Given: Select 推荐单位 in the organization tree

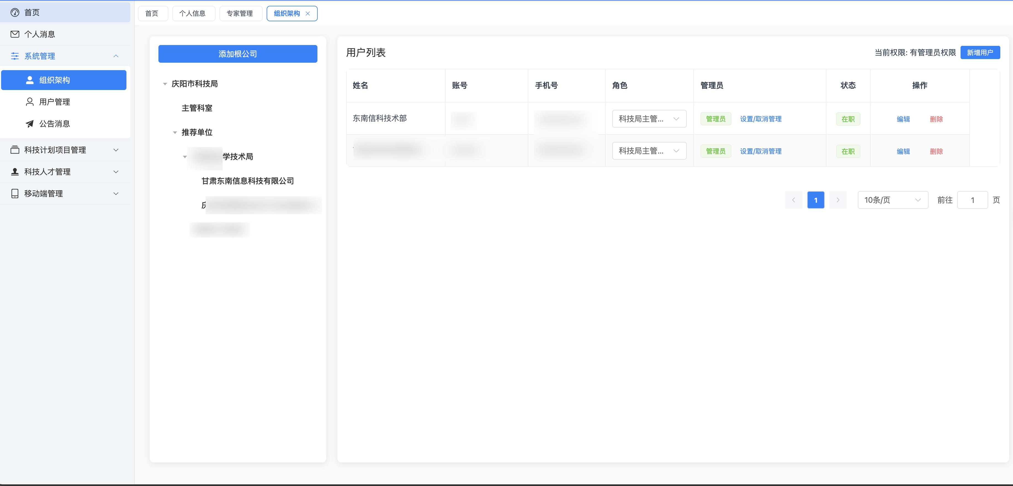Looking at the screenshot, I should (x=197, y=133).
